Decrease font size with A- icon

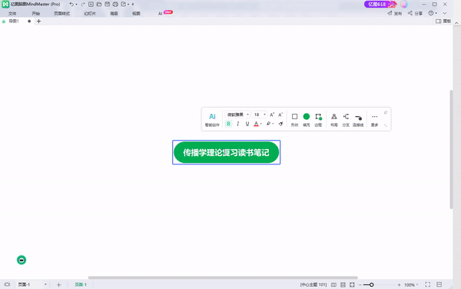click(x=280, y=115)
